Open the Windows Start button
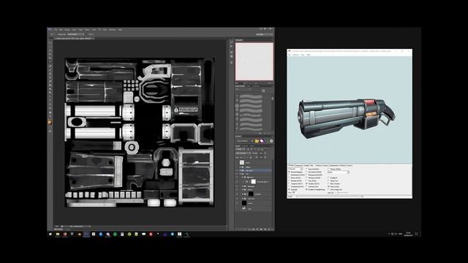Screen dimensions: 468x263 (50, 235)
